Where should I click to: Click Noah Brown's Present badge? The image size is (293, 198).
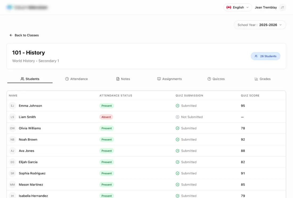click(107, 140)
